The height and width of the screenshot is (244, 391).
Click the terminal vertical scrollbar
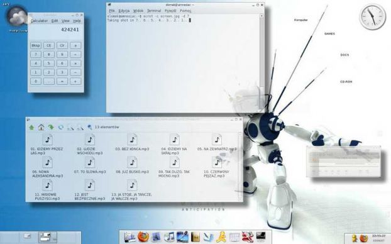pos(262,62)
